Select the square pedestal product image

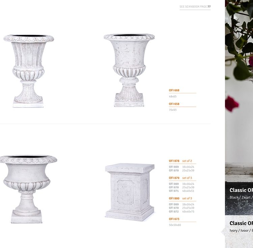[x=130, y=192]
